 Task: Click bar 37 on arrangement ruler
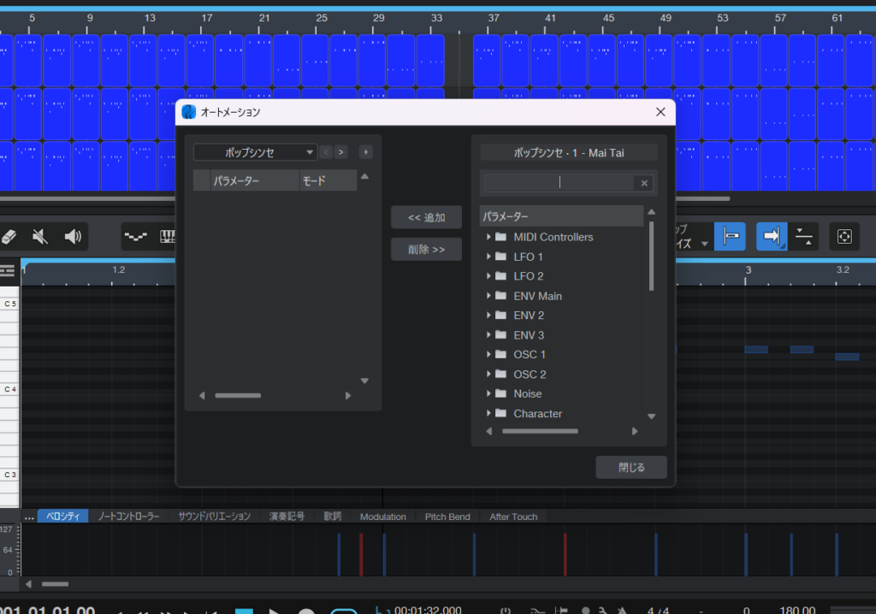(x=494, y=18)
